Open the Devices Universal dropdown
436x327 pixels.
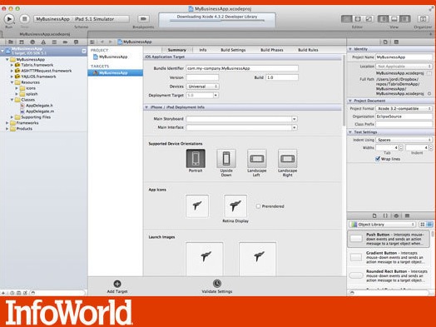coord(202,87)
